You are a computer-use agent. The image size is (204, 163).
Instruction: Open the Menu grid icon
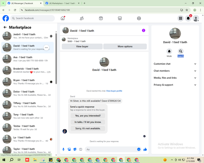click(180, 18)
